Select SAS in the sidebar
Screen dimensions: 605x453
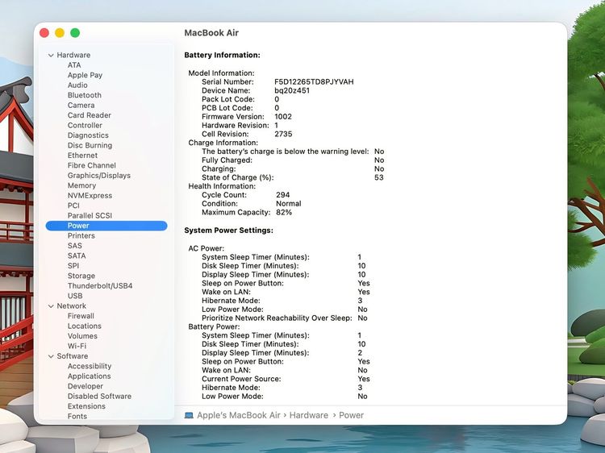click(x=75, y=246)
